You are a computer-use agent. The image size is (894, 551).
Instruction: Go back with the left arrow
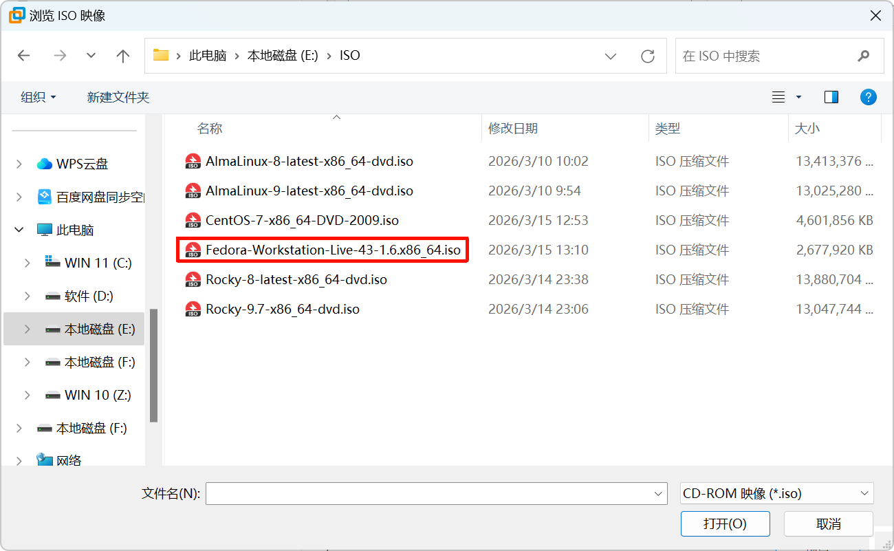tap(24, 56)
